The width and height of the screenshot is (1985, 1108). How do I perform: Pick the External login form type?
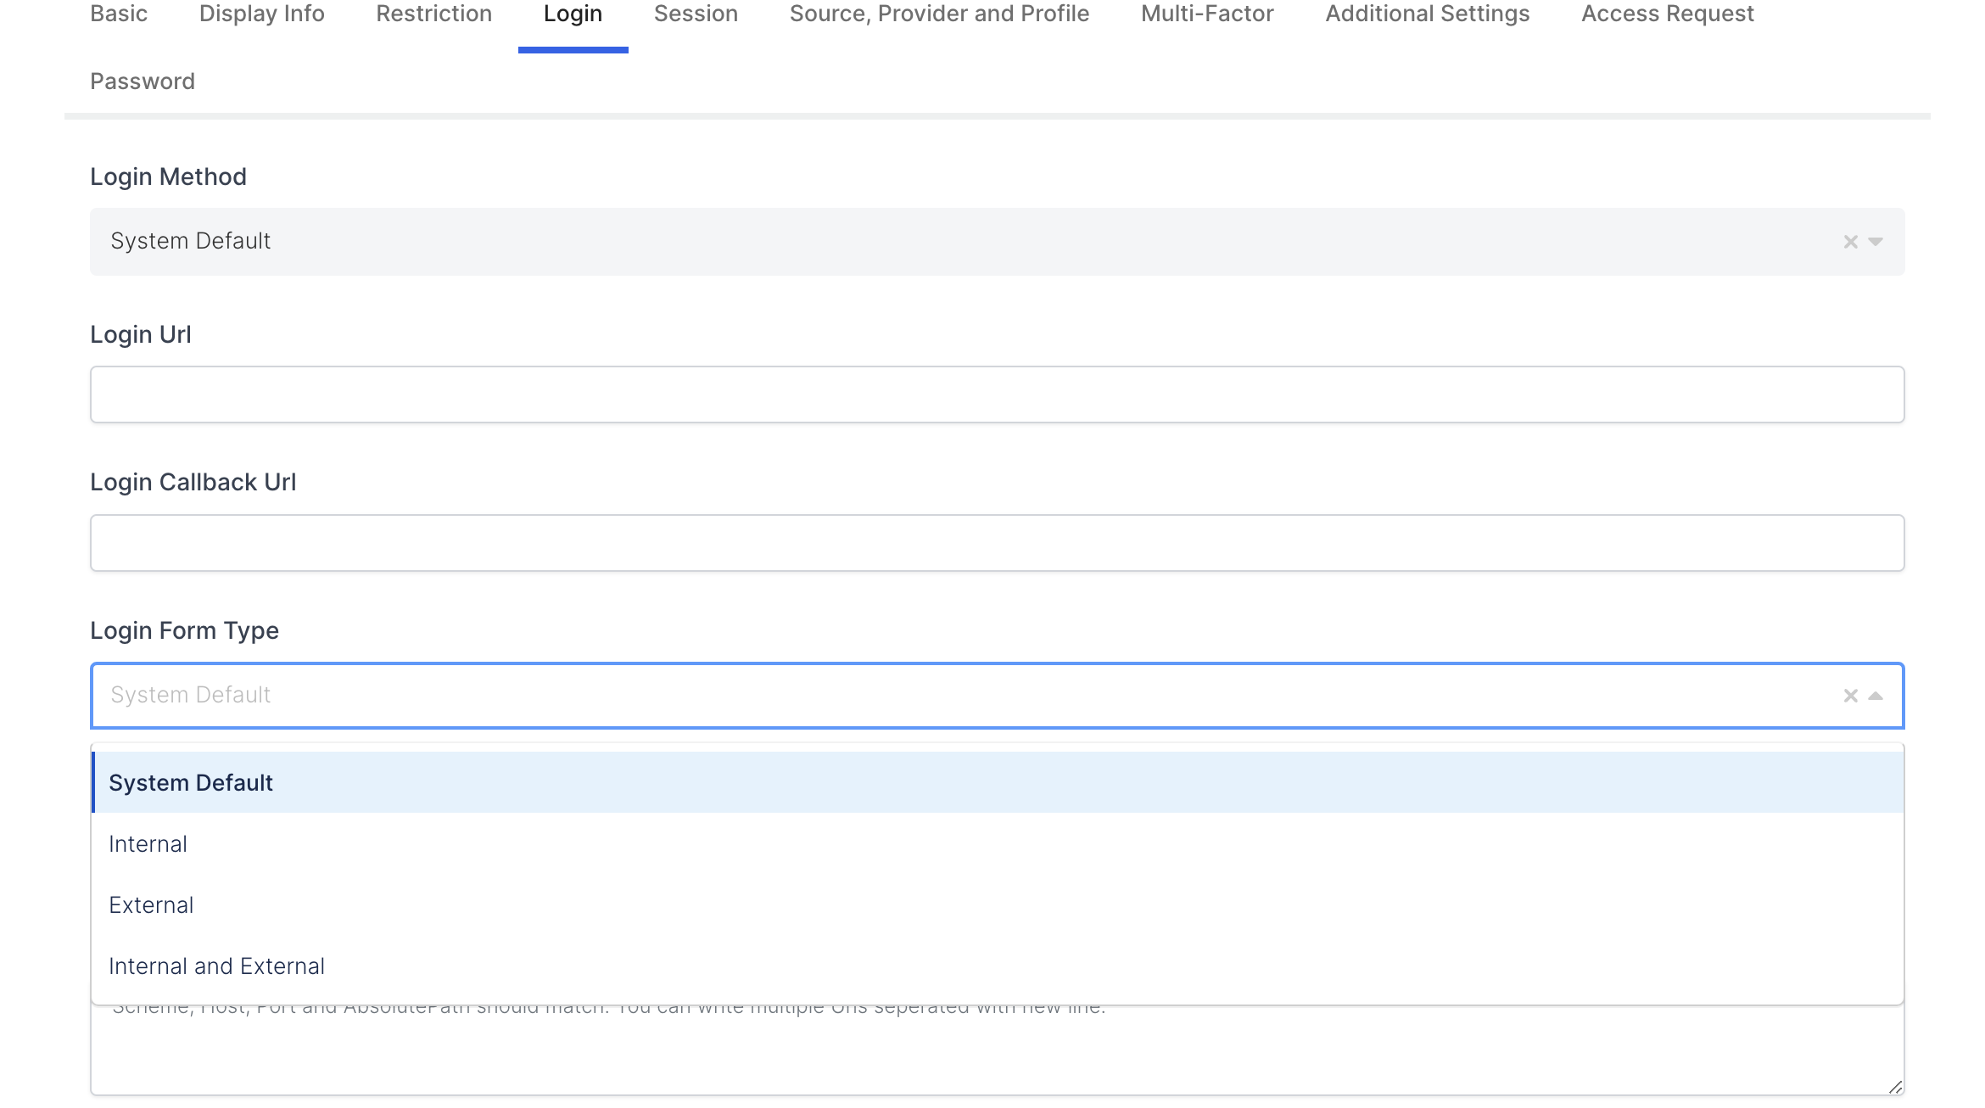click(x=151, y=905)
